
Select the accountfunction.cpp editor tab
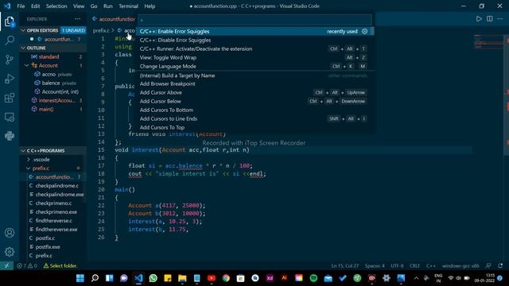[x=114, y=19]
